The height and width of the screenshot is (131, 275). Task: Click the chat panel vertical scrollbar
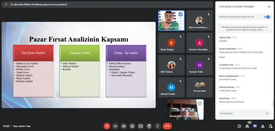click(x=273, y=103)
